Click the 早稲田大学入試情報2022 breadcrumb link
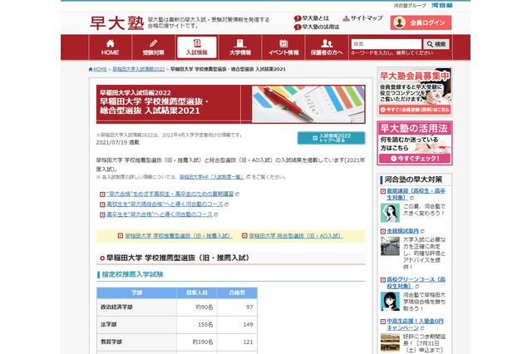 click(139, 69)
